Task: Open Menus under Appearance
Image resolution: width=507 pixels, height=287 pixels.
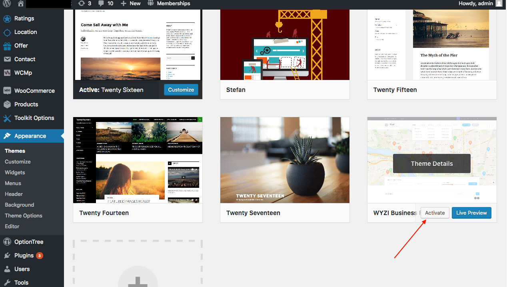Action: click(x=13, y=183)
